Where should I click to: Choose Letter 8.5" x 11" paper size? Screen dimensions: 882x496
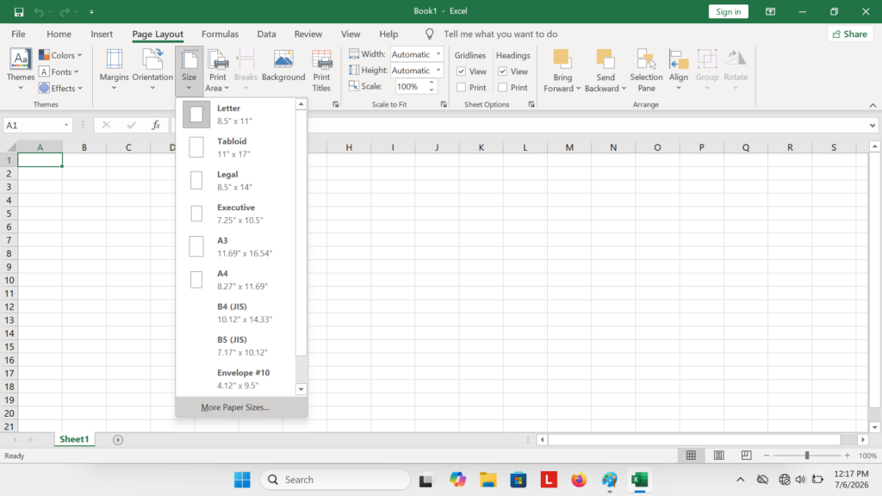(x=236, y=115)
